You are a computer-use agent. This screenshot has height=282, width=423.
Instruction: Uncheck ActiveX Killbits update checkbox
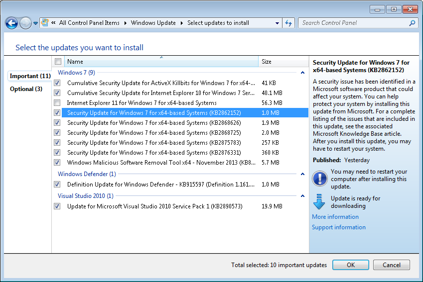pyautogui.click(x=57, y=83)
